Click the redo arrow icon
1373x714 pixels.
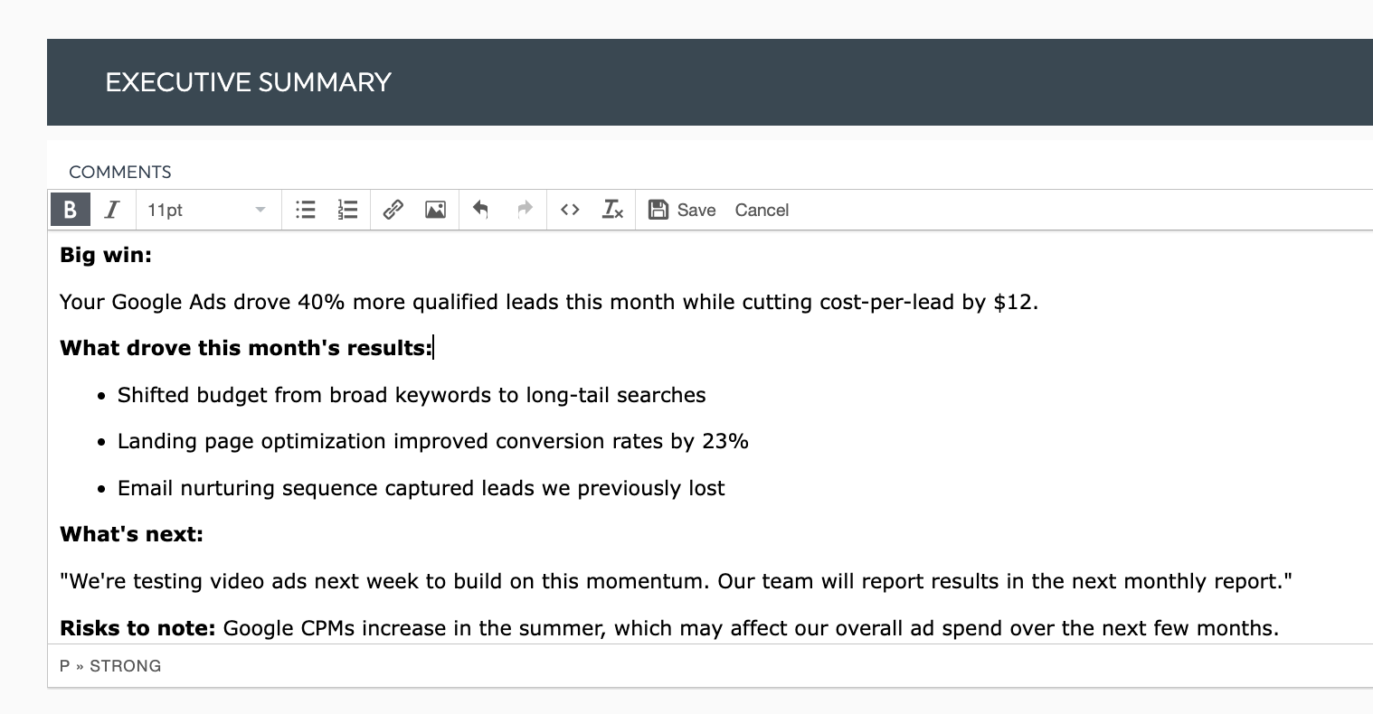coord(525,210)
